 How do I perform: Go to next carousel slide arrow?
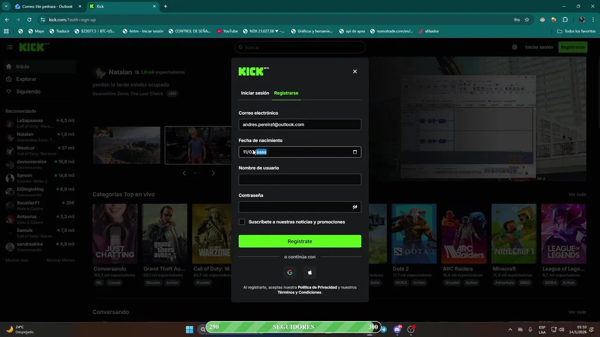(213, 173)
